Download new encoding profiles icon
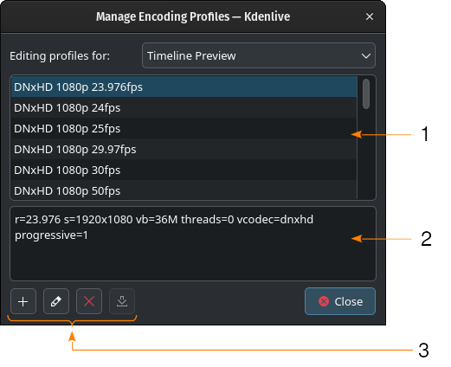451x367 pixels. [122, 301]
